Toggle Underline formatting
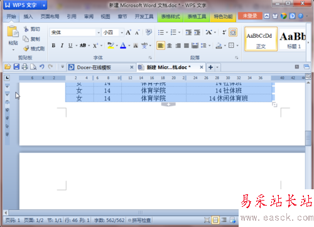This screenshot has width=314, height=227. pyautogui.click(x=70, y=45)
